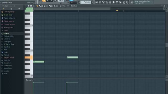Toggle the Browser panel toolbar icon
This screenshot has height=94, width=168.
pyautogui.click(x=107, y=2)
